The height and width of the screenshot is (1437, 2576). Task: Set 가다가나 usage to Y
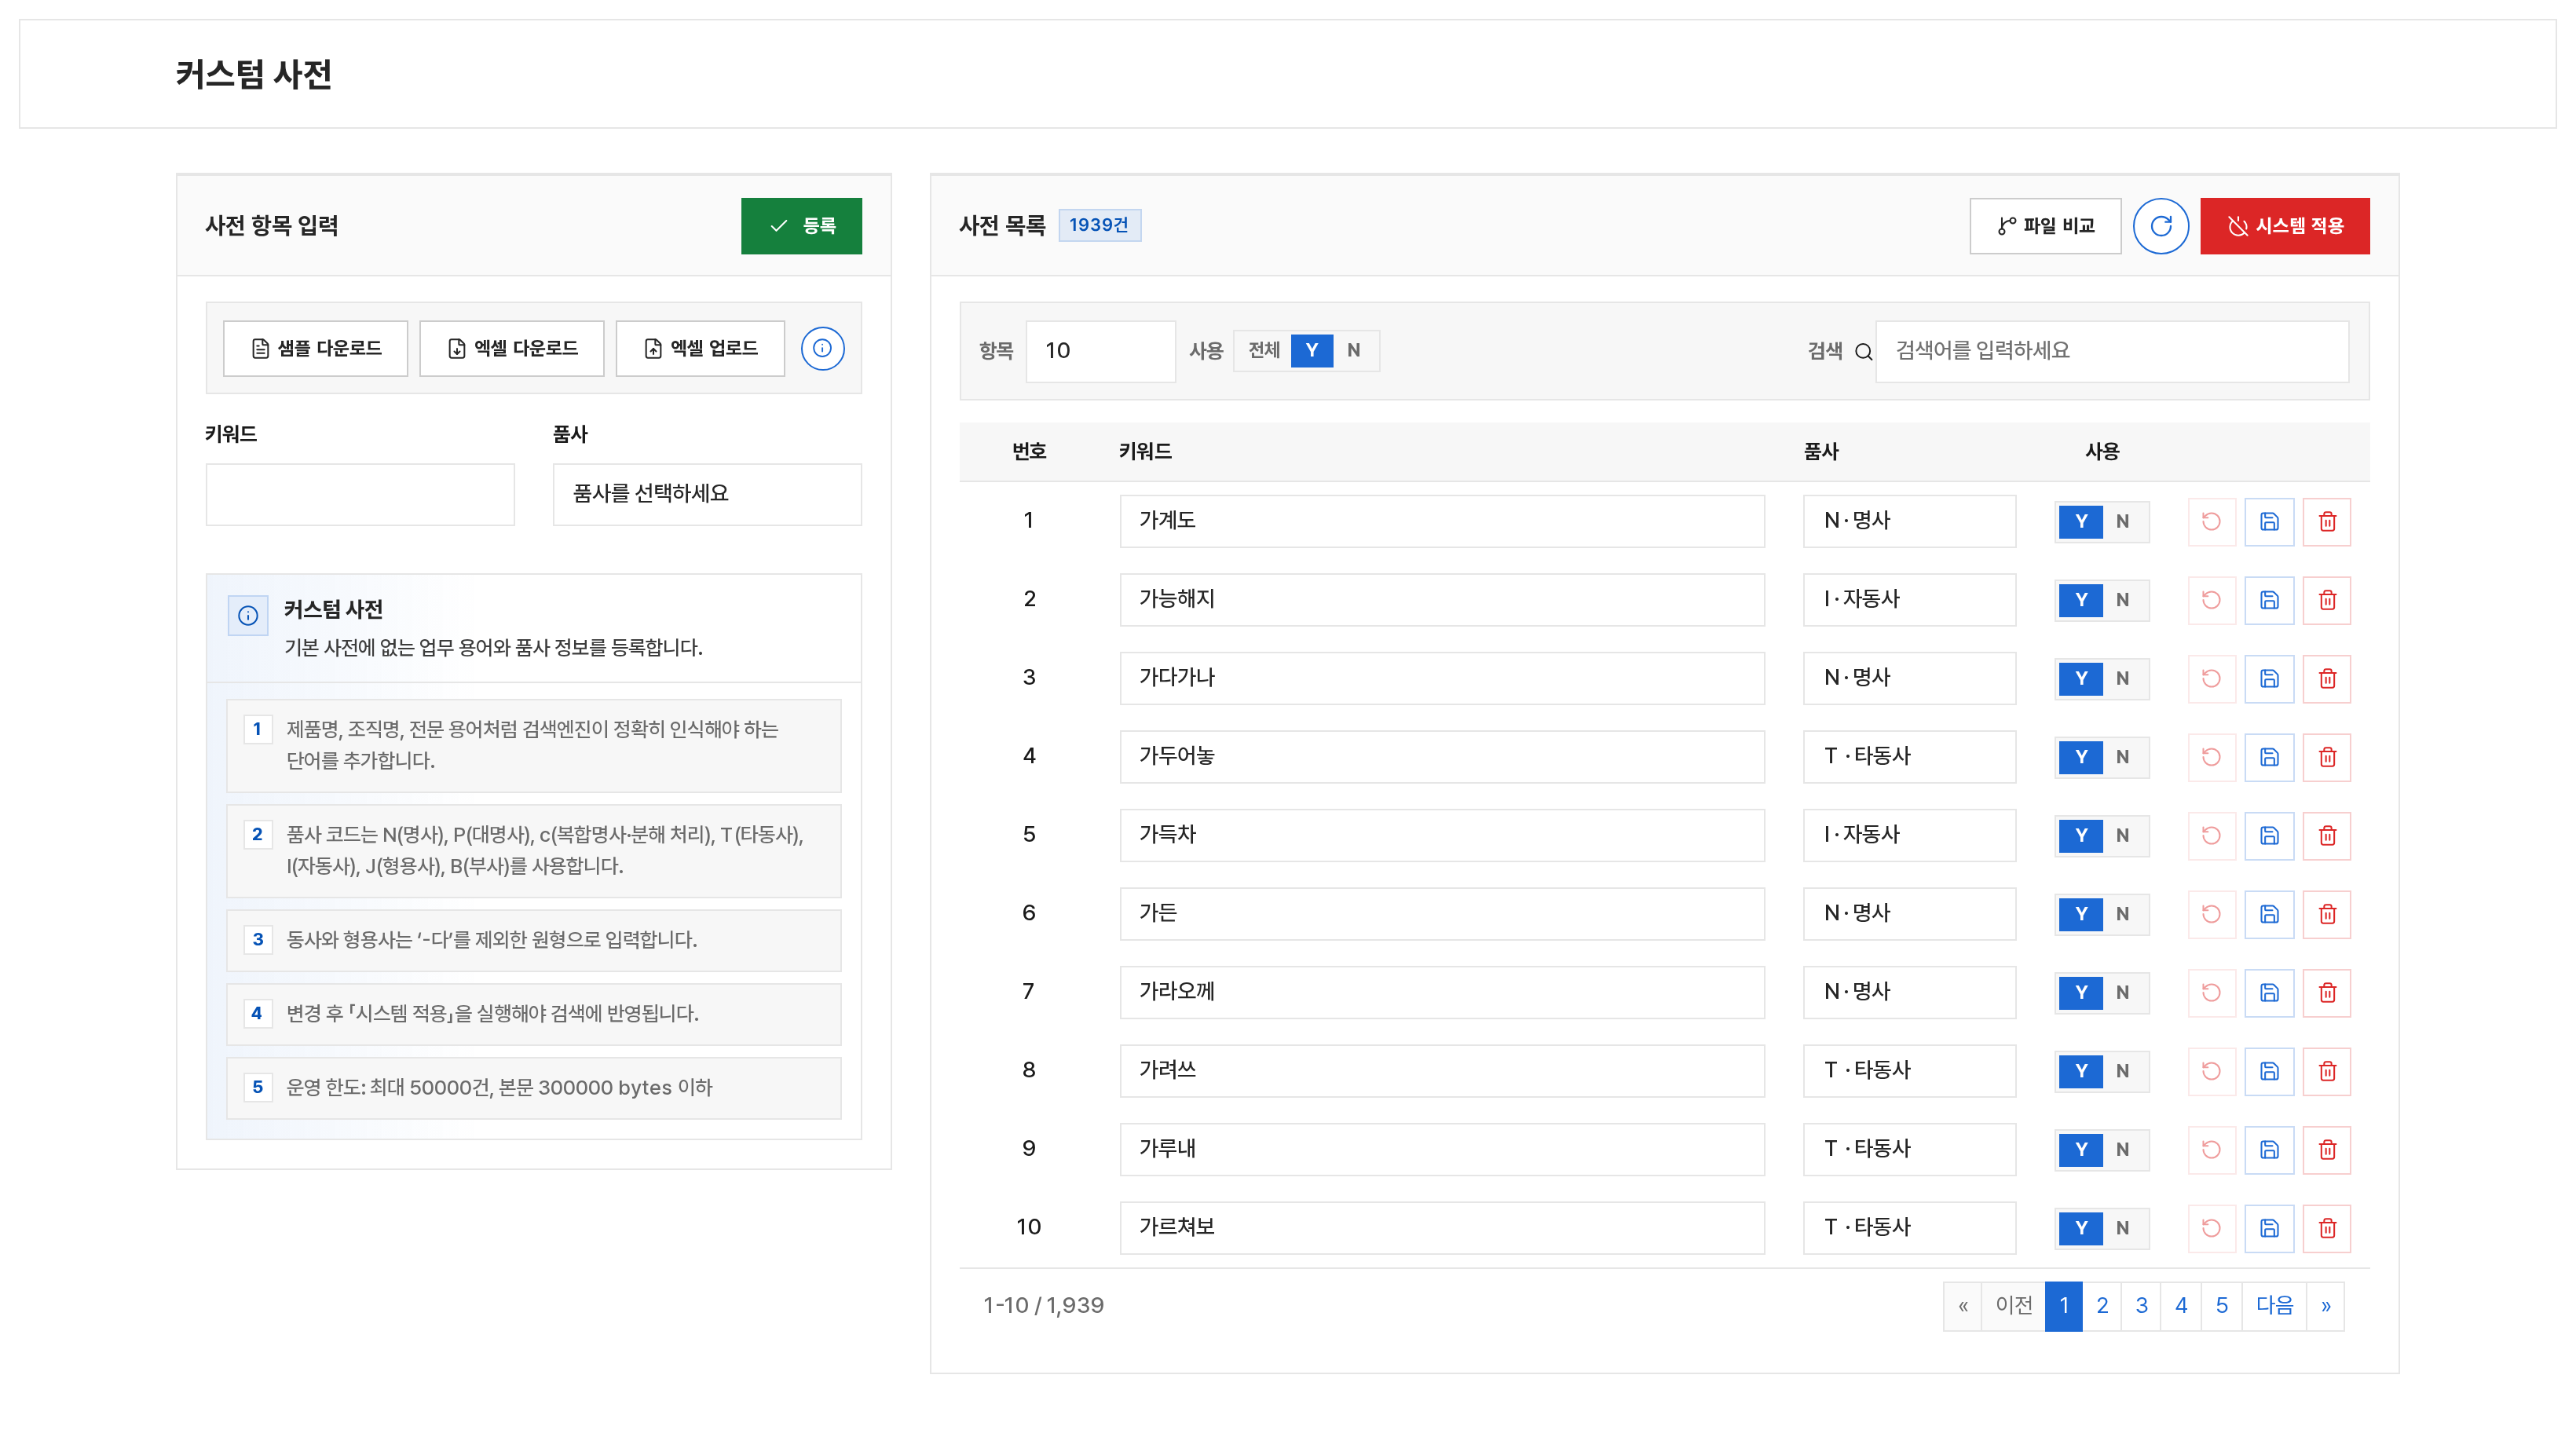click(2080, 679)
